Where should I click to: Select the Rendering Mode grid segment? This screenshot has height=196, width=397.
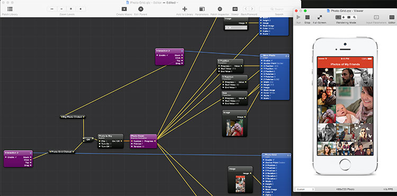(x=349, y=17)
